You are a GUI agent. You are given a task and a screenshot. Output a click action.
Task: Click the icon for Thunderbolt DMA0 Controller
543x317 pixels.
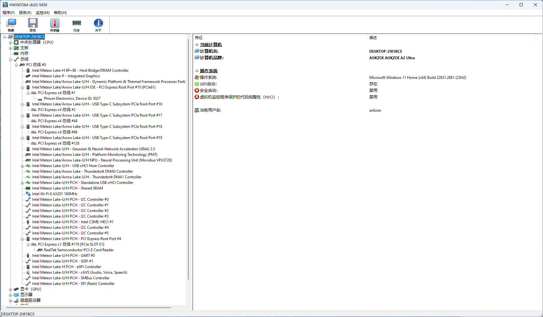[x=28, y=171]
